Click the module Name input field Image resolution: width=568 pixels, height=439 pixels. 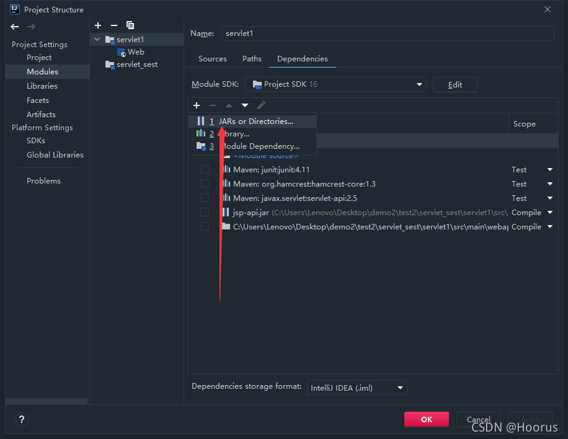[388, 33]
